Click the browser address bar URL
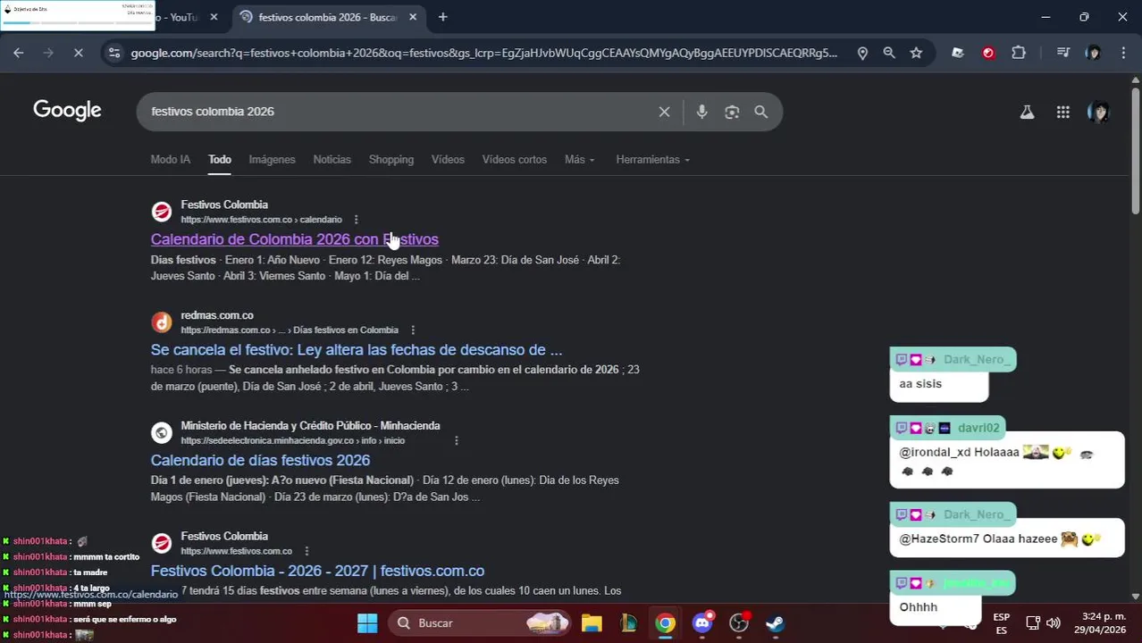 [483, 53]
